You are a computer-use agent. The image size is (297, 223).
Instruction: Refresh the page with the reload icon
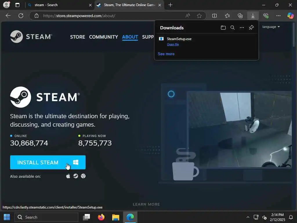pos(21,16)
